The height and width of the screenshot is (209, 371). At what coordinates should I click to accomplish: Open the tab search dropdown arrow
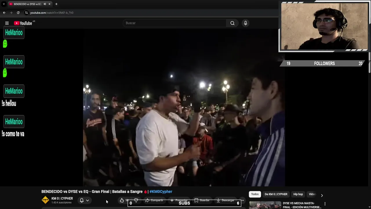click(4, 4)
